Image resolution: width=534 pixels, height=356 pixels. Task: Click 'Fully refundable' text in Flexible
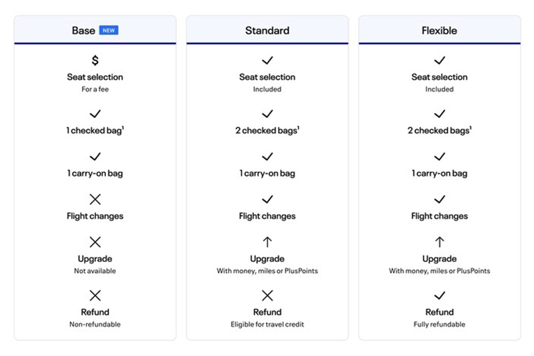pos(439,324)
